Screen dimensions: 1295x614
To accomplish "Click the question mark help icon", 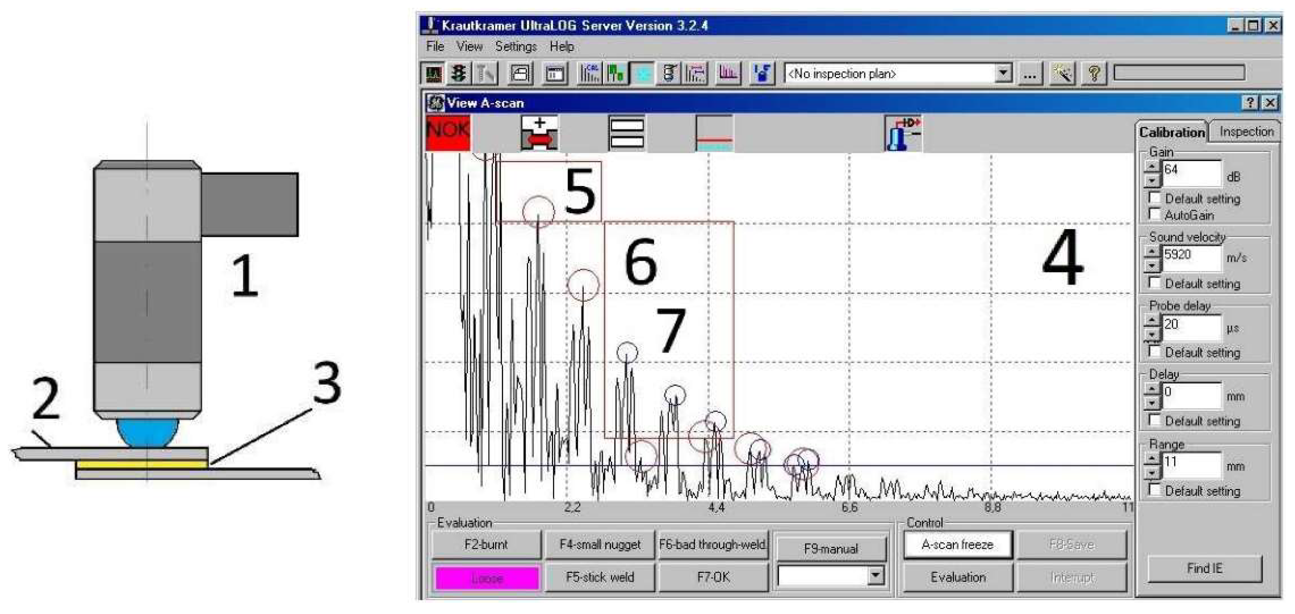I will coord(1094,74).
